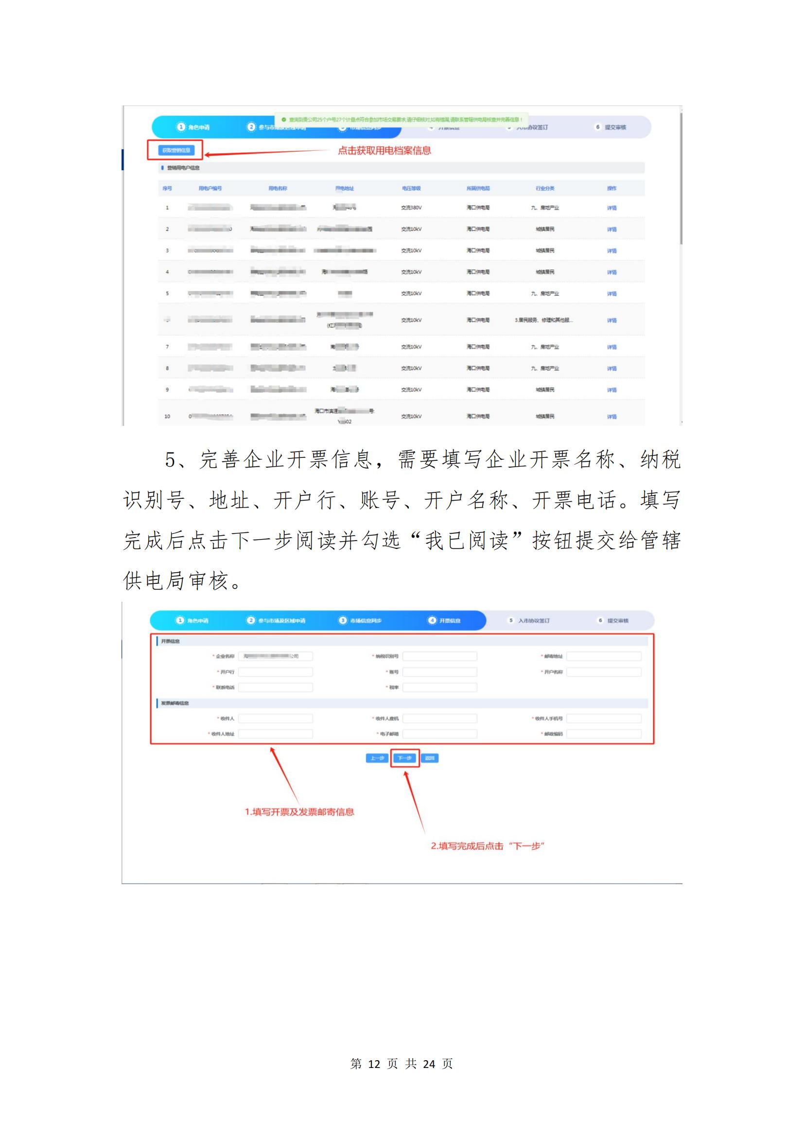Click the 收件人 input field
The height and width of the screenshot is (1137, 804).
tap(275, 718)
